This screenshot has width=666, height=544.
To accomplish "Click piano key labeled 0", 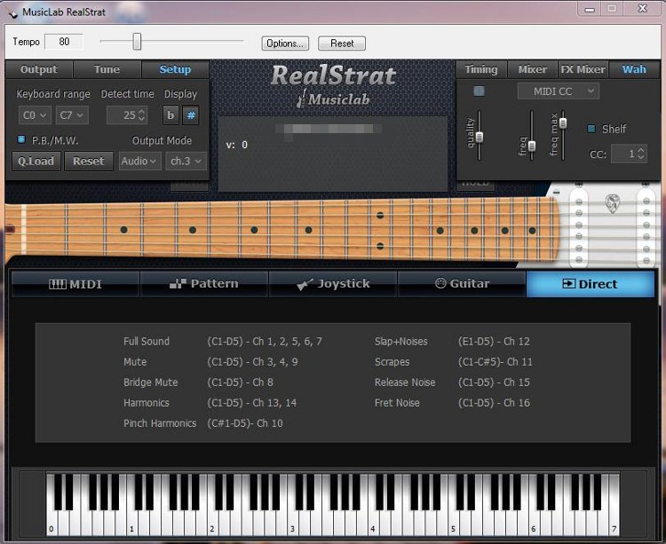I will point(52,522).
